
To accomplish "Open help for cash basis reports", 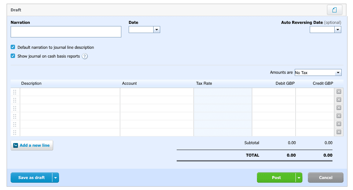I will coord(85,56).
